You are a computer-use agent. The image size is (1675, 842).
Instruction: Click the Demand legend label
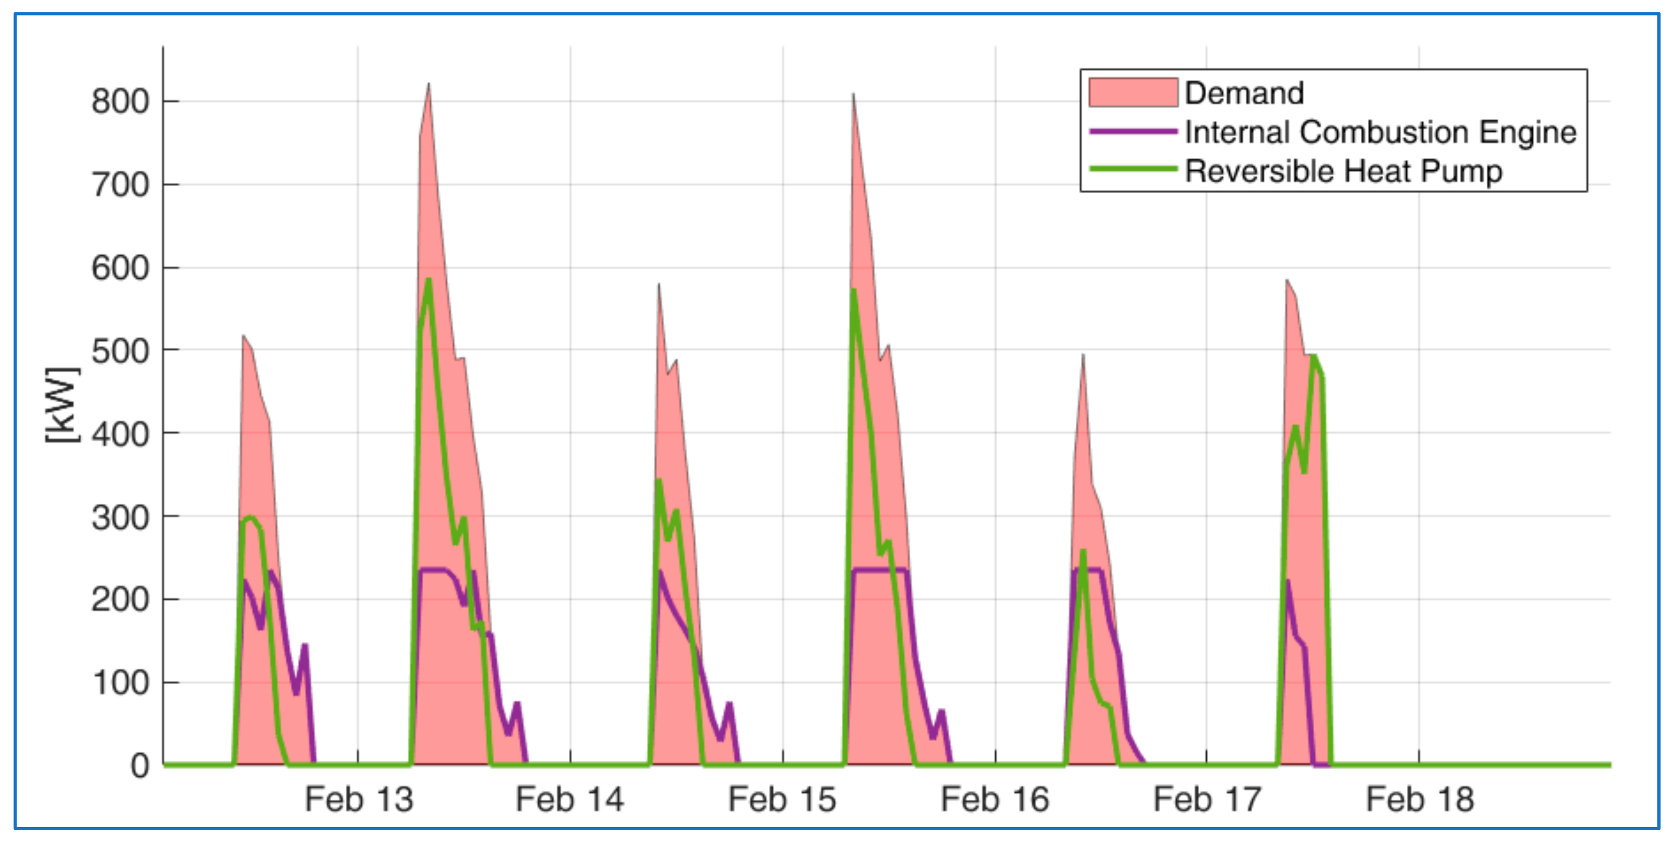(1244, 93)
